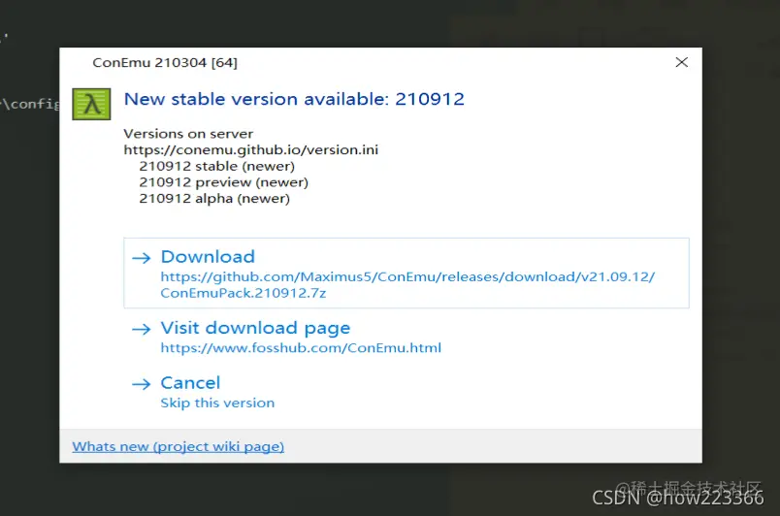Click the '210912 stable (newer)' line
This screenshot has height=516, width=780.
click(x=217, y=166)
